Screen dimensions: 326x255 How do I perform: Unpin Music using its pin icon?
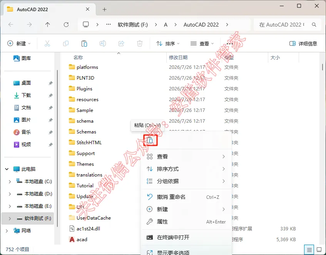tap(50, 132)
